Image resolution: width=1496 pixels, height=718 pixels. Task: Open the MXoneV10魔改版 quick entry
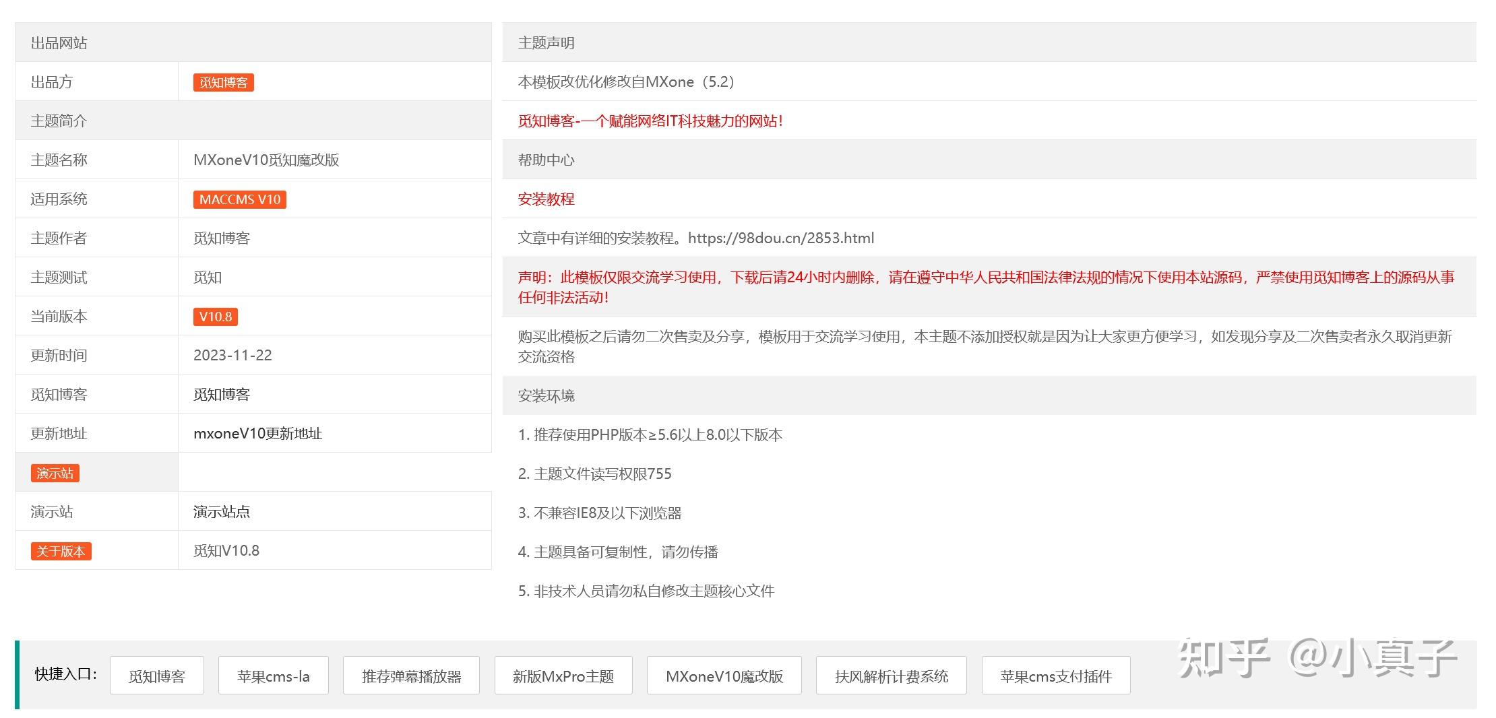tap(724, 675)
